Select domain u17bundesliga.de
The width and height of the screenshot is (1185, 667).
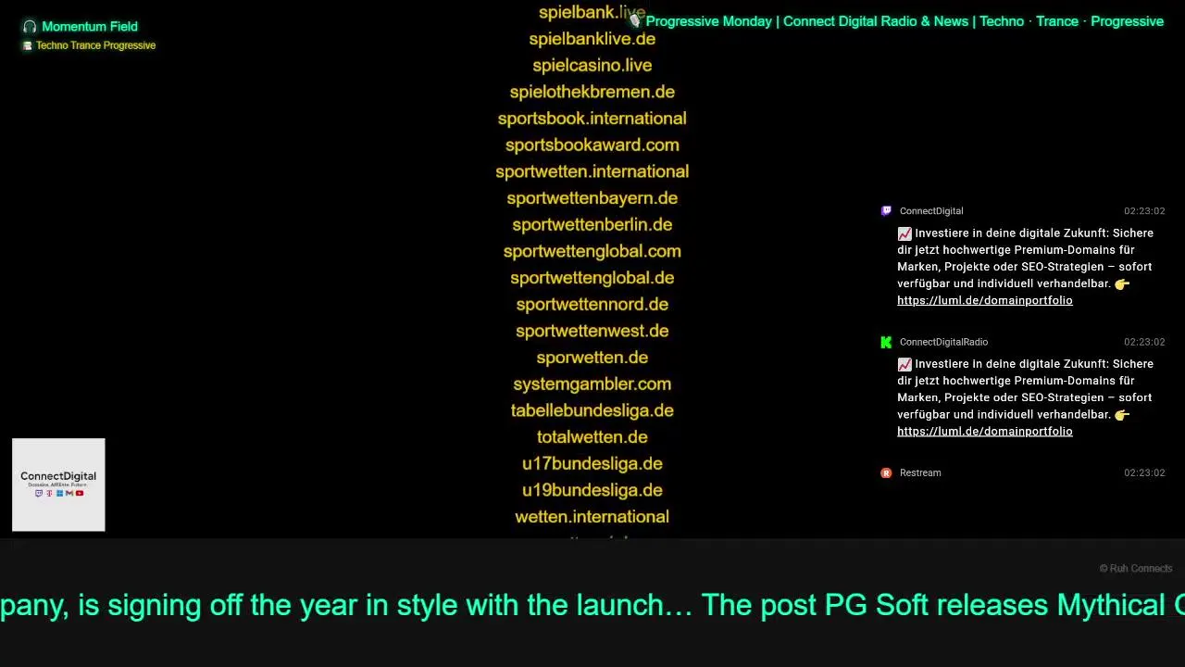tap(592, 464)
